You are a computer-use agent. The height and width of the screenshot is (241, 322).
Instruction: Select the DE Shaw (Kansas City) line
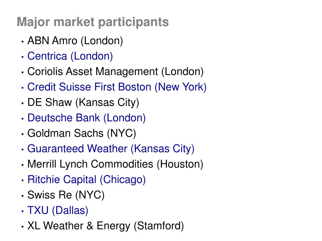click(83, 103)
